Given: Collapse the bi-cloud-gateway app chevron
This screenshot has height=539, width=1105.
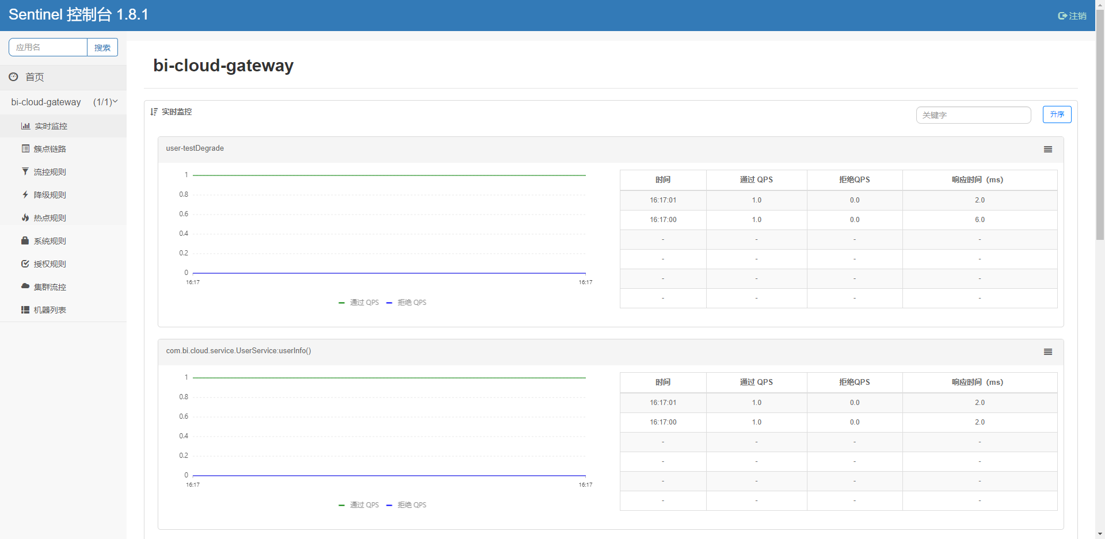Looking at the screenshot, I should 115,102.
